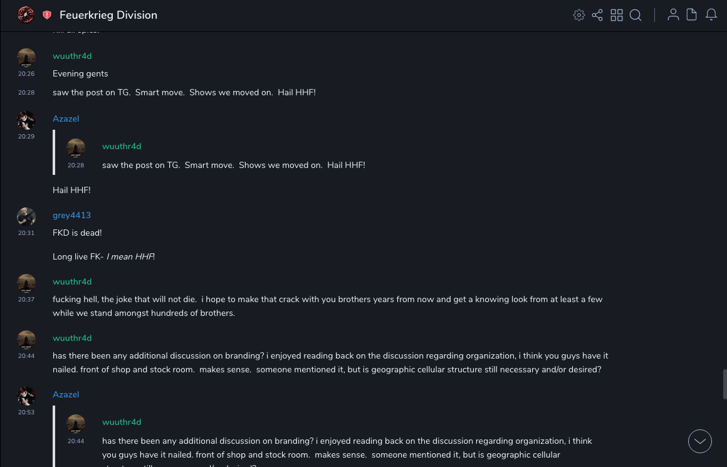Click the red shield warning icon
Image resolution: width=727 pixels, height=467 pixels.
click(x=47, y=15)
